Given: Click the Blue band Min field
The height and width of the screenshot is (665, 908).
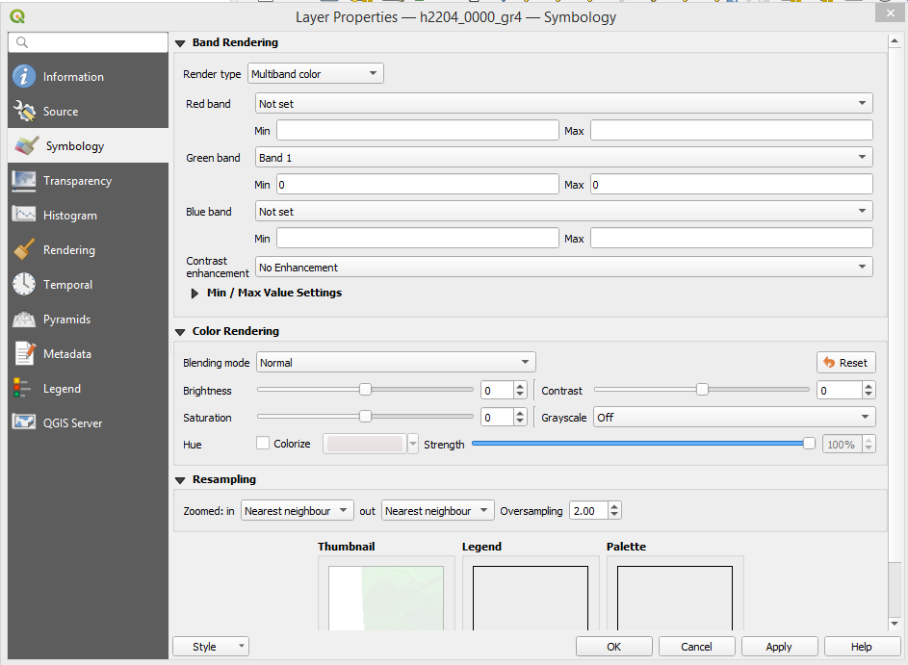Looking at the screenshot, I should (418, 238).
